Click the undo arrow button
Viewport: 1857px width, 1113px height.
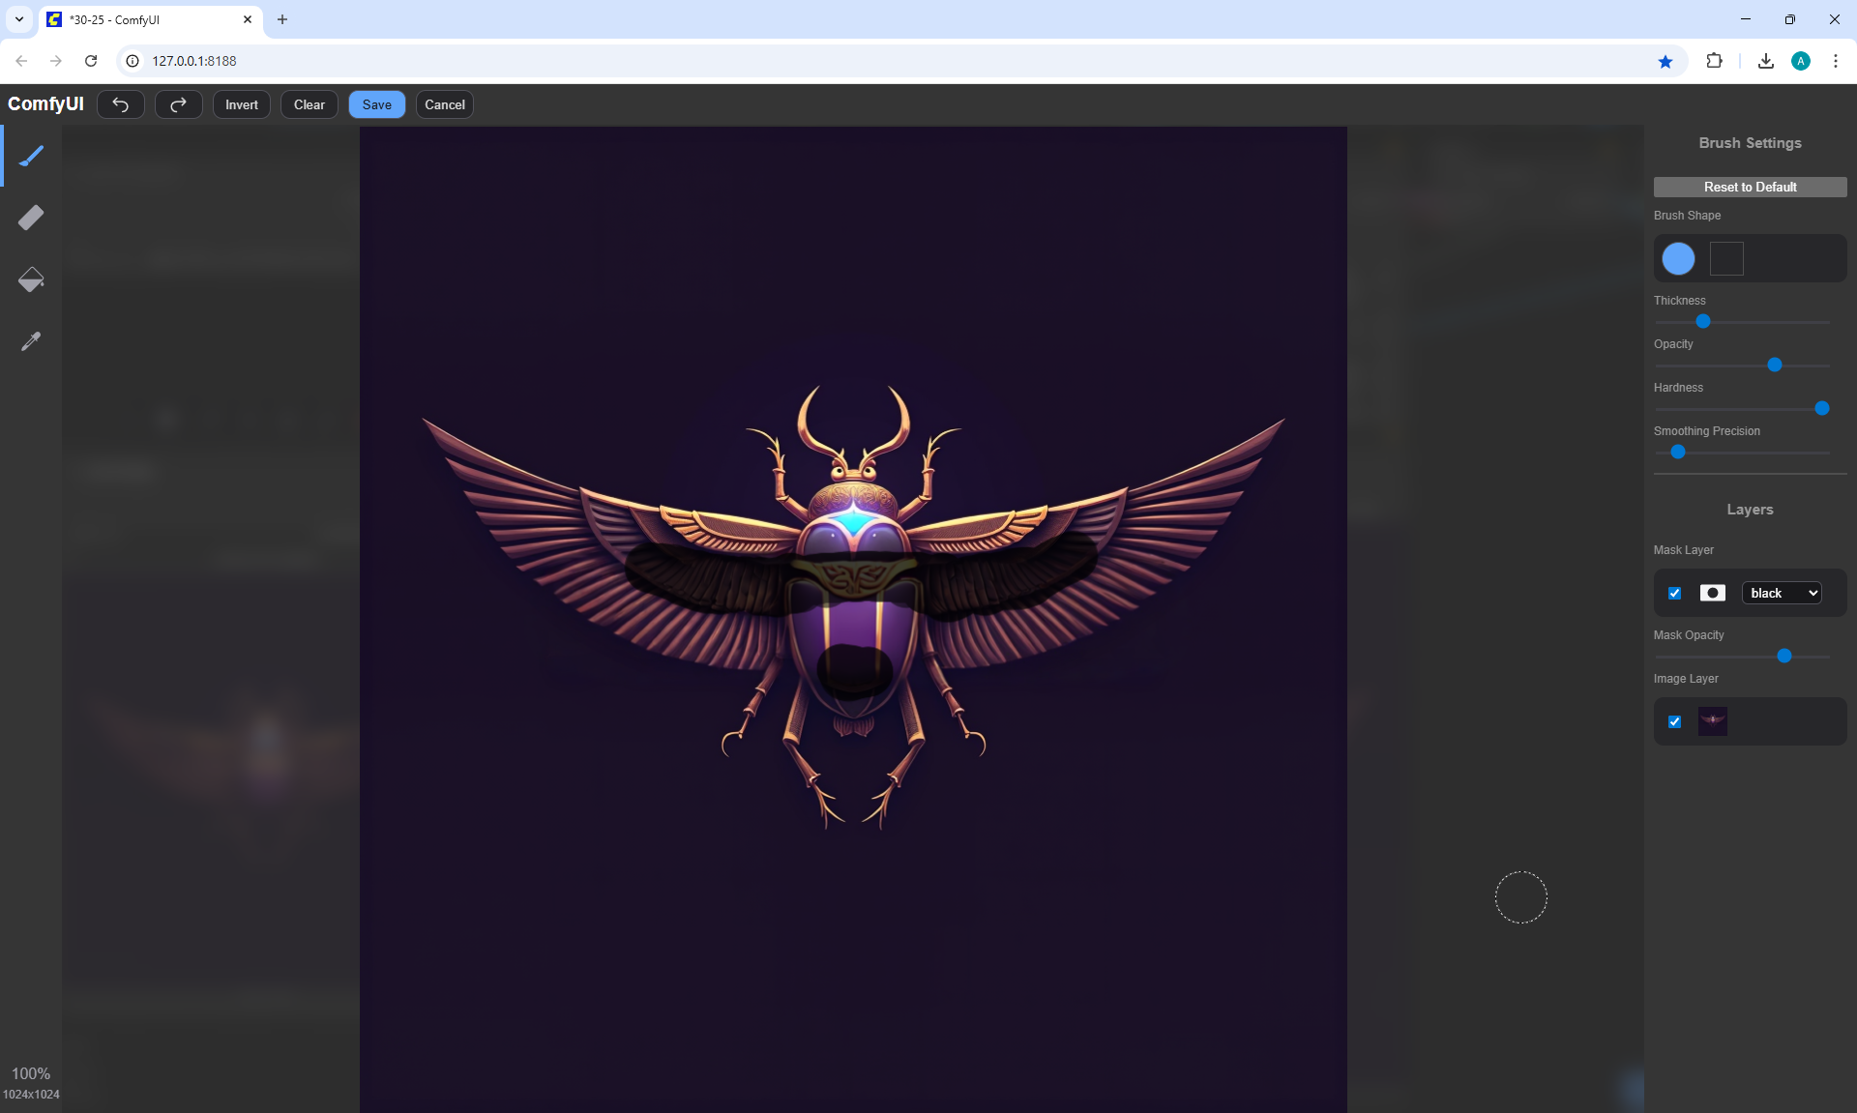point(121,104)
